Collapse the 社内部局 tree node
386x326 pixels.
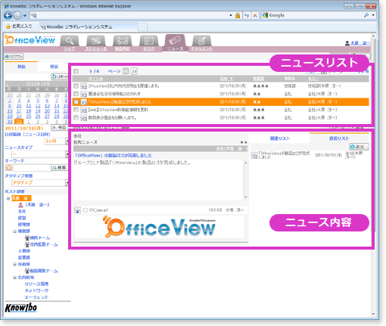tap(15, 278)
